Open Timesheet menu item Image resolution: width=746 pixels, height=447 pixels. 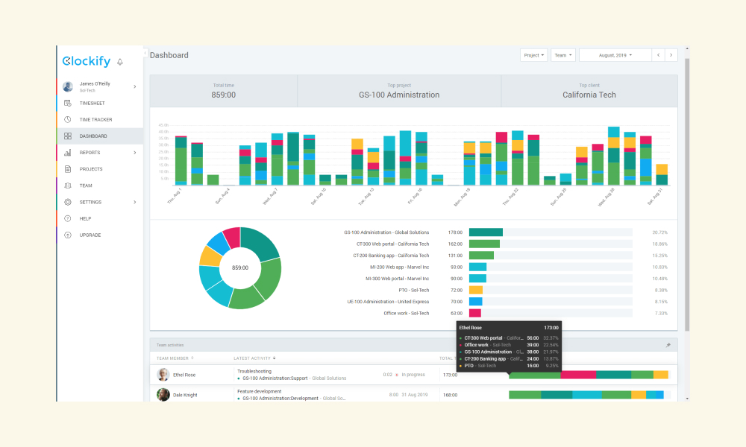point(100,103)
